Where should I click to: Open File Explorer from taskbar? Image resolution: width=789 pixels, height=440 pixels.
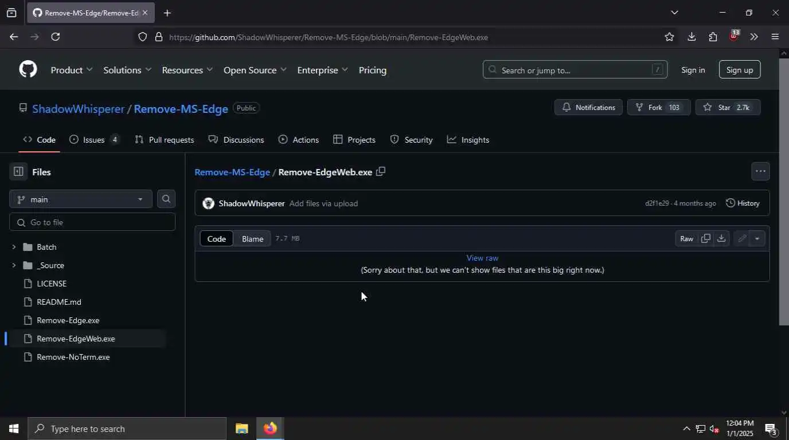[x=241, y=429]
